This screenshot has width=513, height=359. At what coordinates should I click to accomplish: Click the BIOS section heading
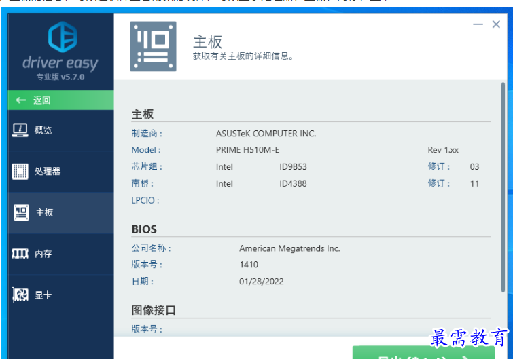(x=144, y=229)
